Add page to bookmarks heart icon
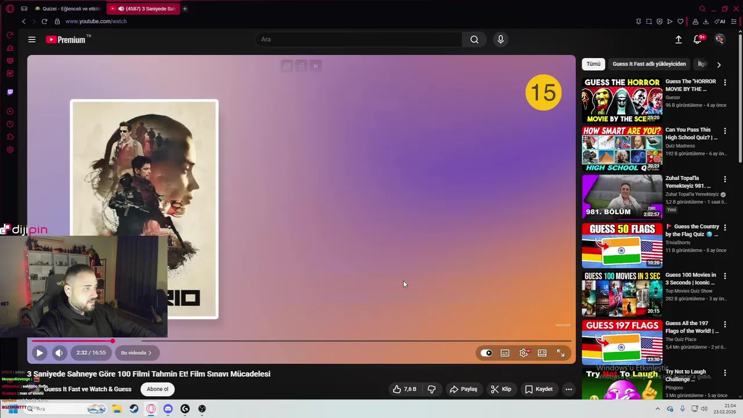Image resolution: width=743 pixels, height=418 pixels. pyautogui.click(x=680, y=21)
